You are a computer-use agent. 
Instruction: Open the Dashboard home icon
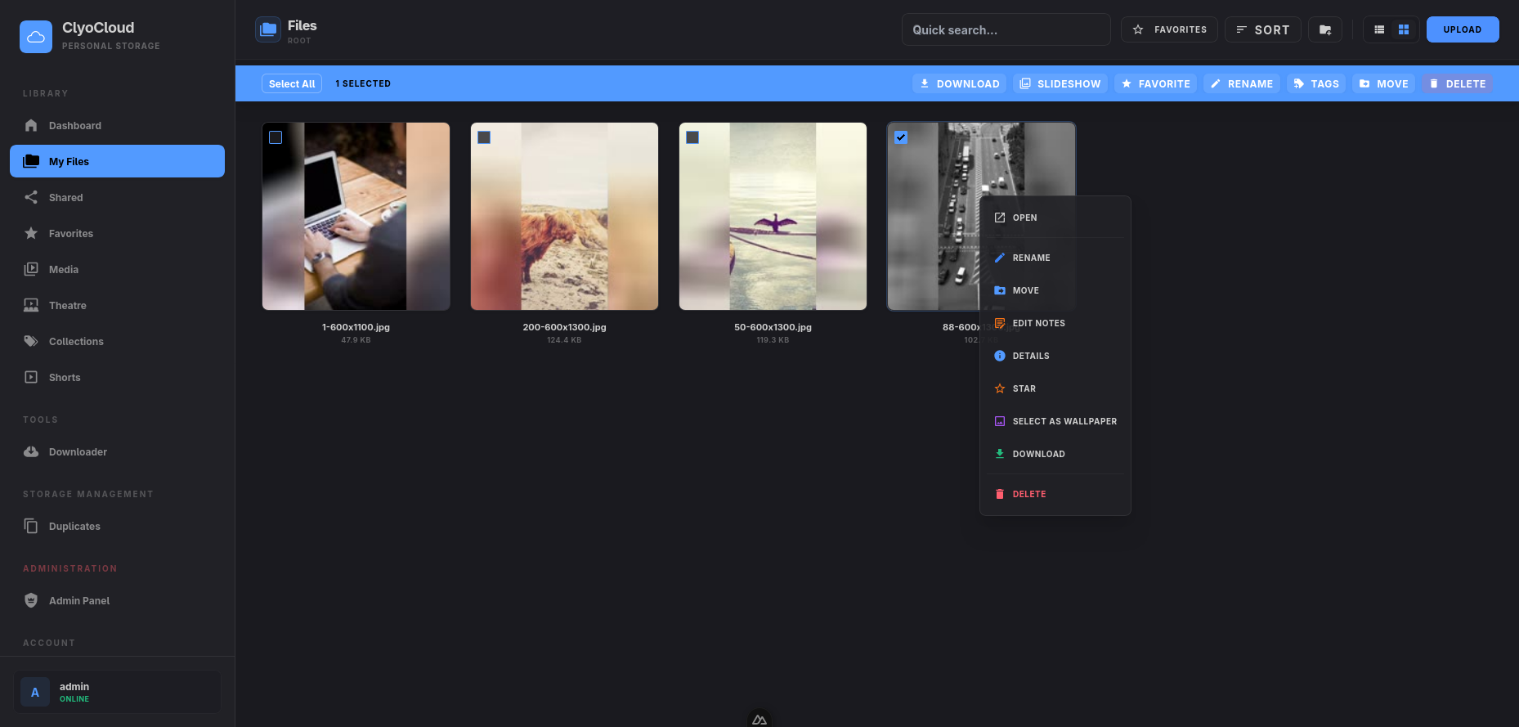[31, 125]
